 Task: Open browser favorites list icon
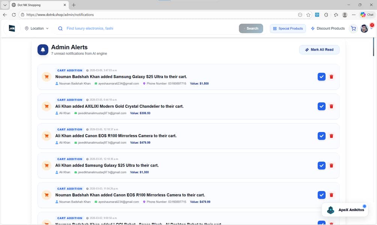336,15
